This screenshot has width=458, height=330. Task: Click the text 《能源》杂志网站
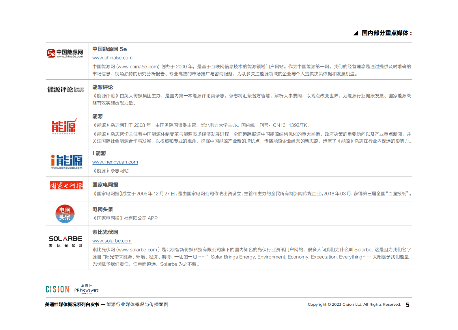pos(111,171)
